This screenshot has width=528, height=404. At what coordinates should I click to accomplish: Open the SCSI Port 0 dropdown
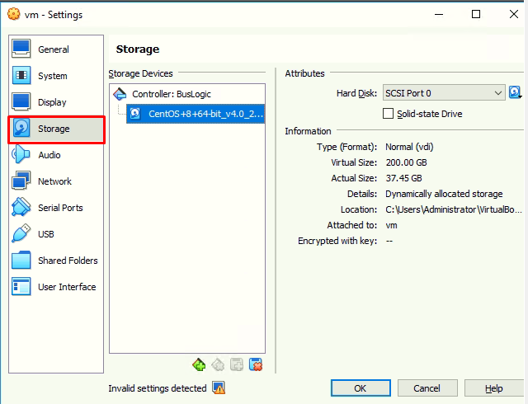tap(444, 92)
